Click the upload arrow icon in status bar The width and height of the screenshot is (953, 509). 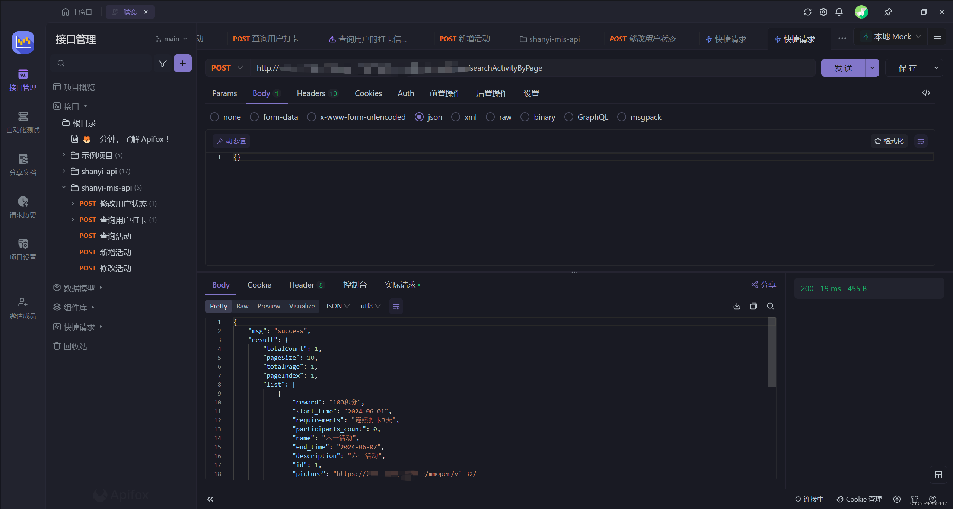point(897,499)
